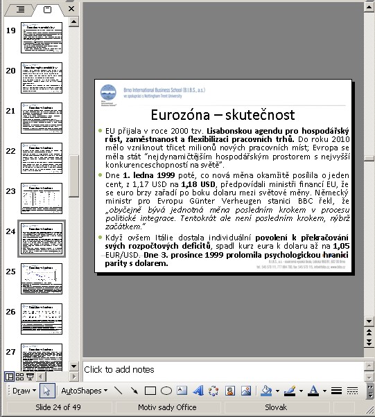
Task: Click Motiv sady Office status
Action: coord(167,407)
